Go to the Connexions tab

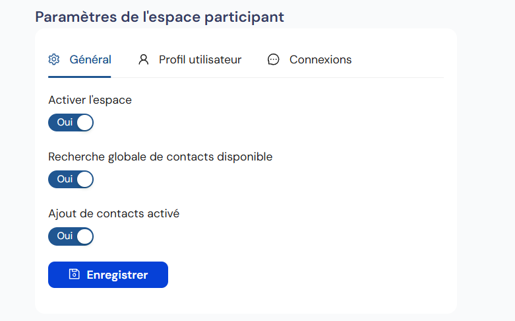(320, 59)
